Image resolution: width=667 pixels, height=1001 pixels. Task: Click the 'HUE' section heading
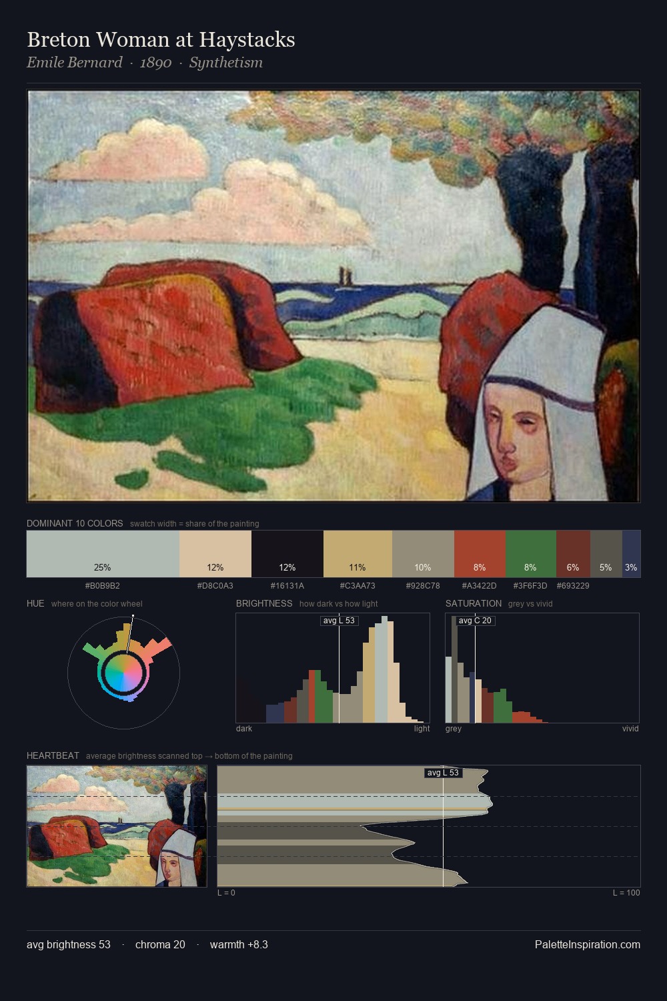coord(35,603)
